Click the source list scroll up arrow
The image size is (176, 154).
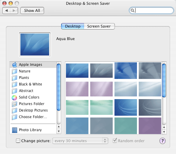[59, 127]
